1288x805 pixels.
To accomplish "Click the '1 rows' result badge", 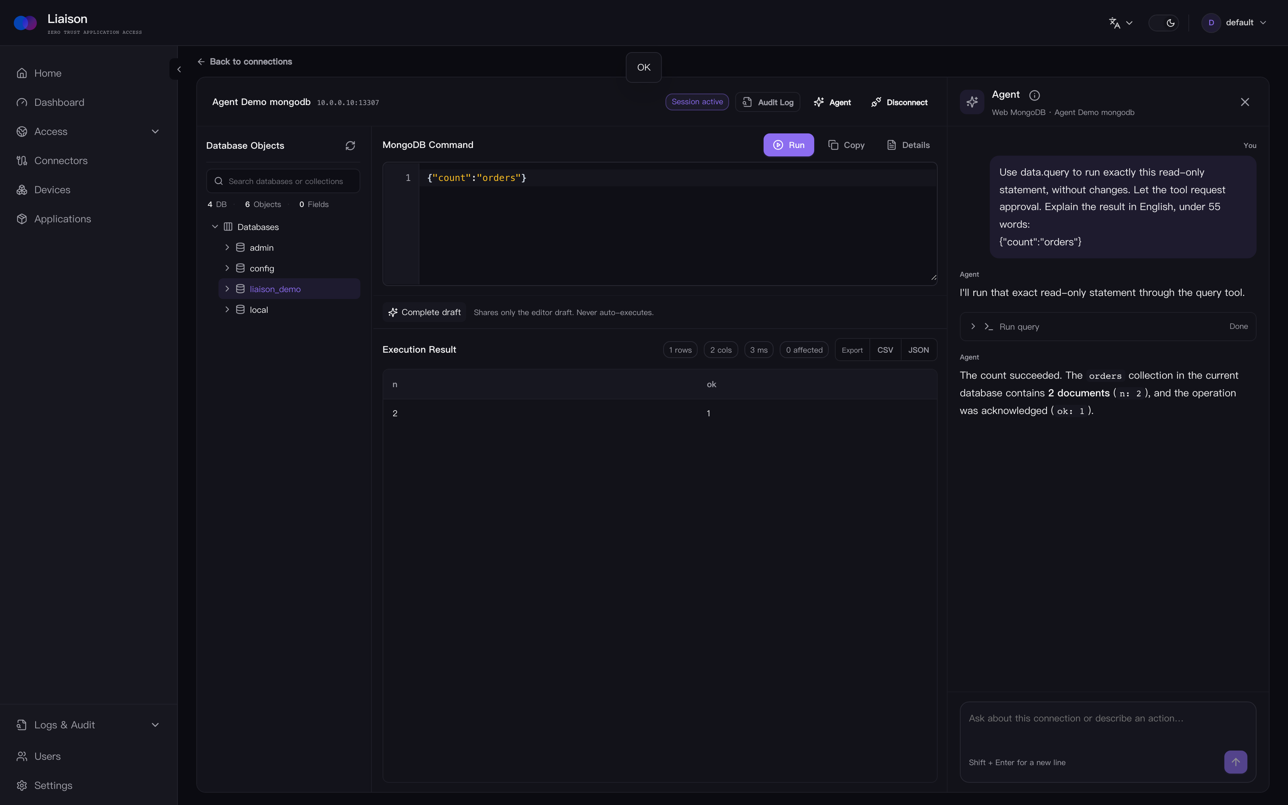I will tap(680, 350).
